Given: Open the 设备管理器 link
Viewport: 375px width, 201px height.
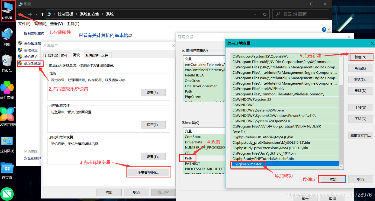Looking at the screenshot, I should (32, 43).
